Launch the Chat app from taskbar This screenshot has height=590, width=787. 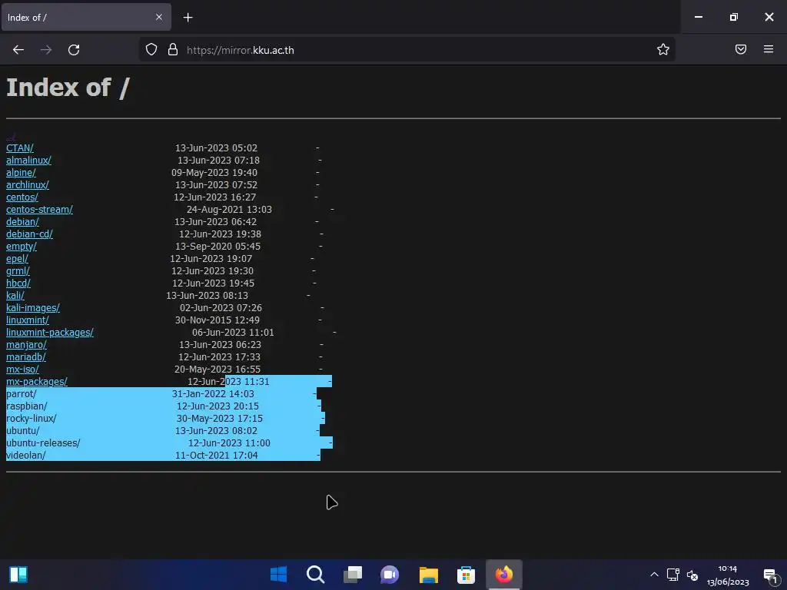coord(390,574)
